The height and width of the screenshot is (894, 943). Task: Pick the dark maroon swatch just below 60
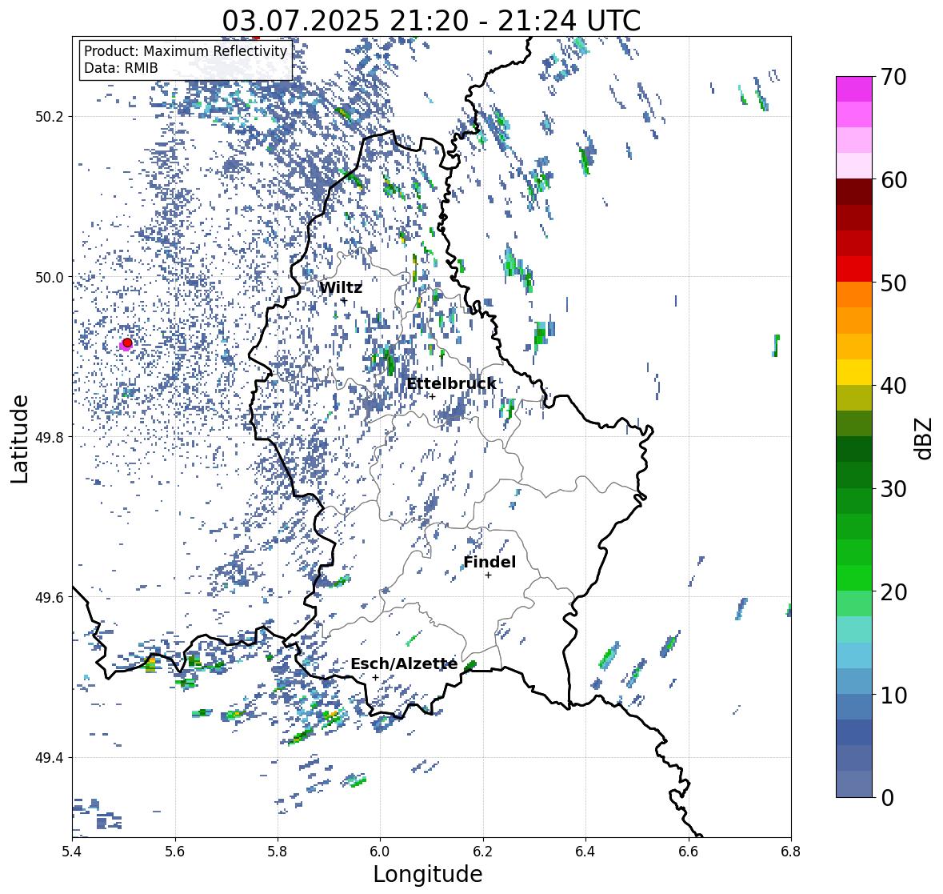[854, 192]
